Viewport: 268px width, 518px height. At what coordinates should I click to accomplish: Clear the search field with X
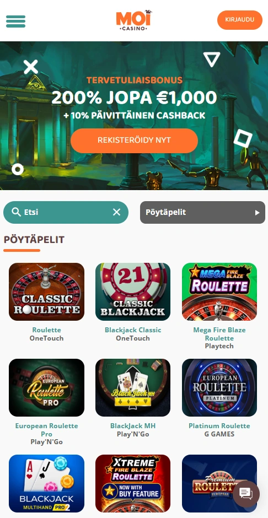(117, 212)
